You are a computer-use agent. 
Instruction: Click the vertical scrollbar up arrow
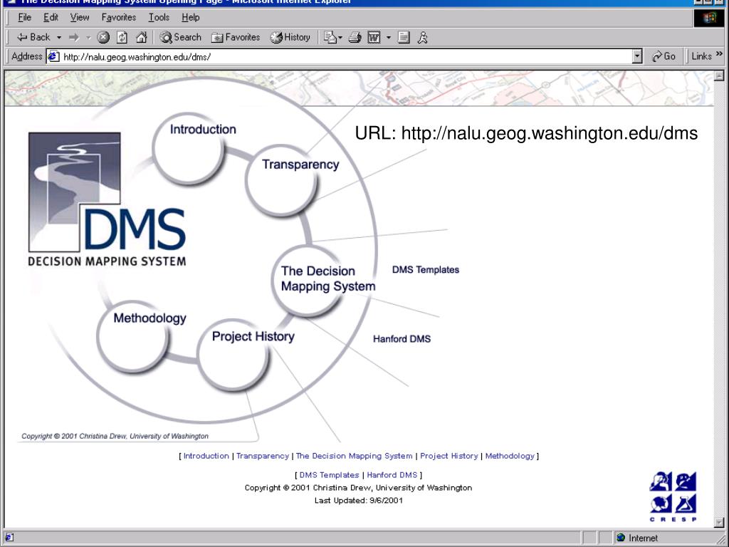(x=719, y=75)
